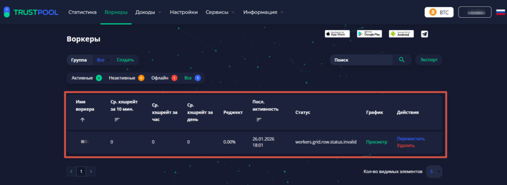Screen dimensions: 507x185
Task: Expand the Доходы menu
Action: (x=148, y=12)
